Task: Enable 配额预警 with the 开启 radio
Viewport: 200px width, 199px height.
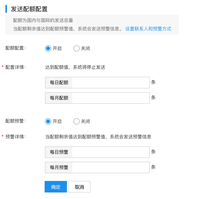Action: coord(48,121)
